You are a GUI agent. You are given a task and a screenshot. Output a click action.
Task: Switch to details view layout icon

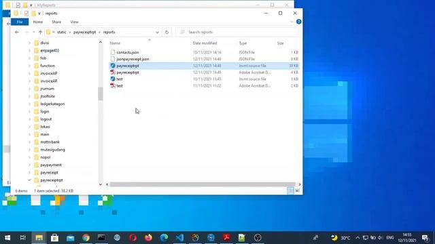coord(290,190)
